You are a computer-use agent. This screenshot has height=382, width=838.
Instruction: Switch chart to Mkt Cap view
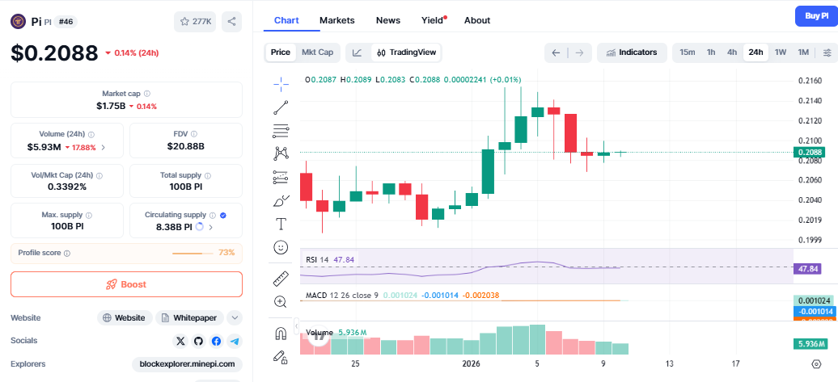317,52
